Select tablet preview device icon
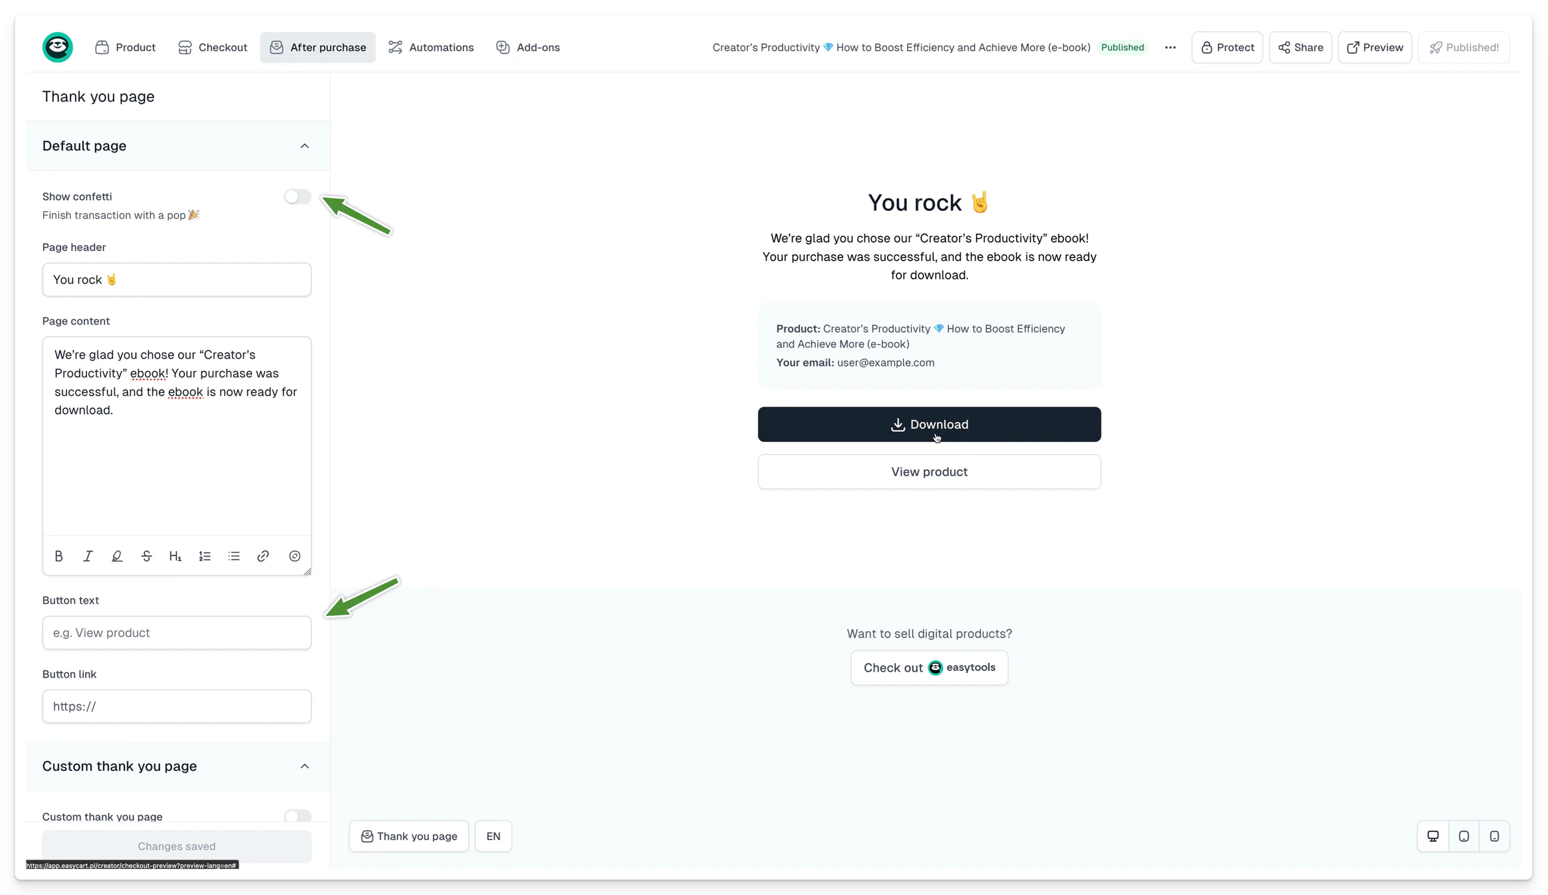1548x895 pixels. 1464,836
